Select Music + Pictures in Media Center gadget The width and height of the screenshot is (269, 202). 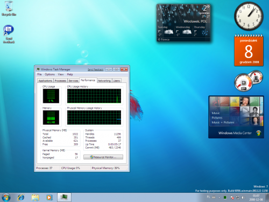pos(223,122)
